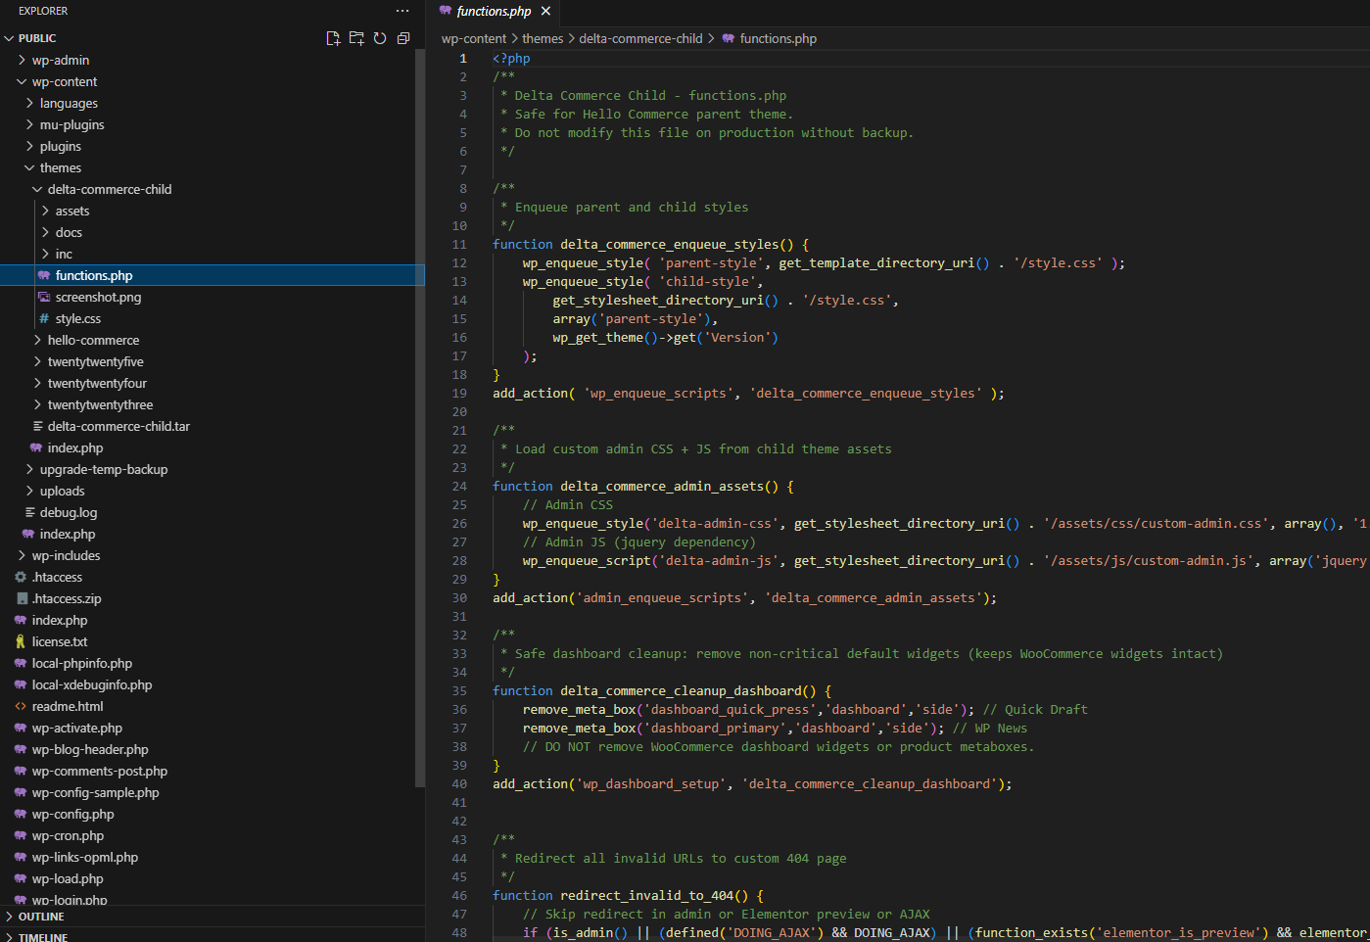Open screenshot.png image file

(x=98, y=297)
